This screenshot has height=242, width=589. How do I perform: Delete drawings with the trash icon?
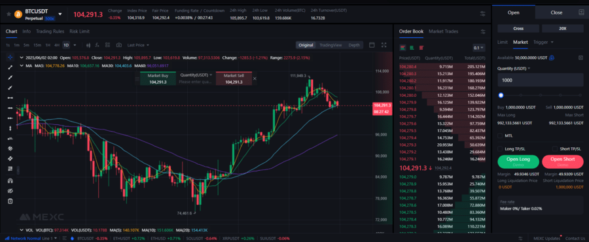(x=10, y=201)
